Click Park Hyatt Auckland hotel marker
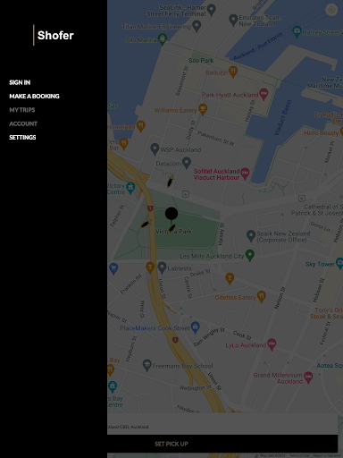This screenshot has width=343, height=458. pyautogui.click(x=264, y=94)
